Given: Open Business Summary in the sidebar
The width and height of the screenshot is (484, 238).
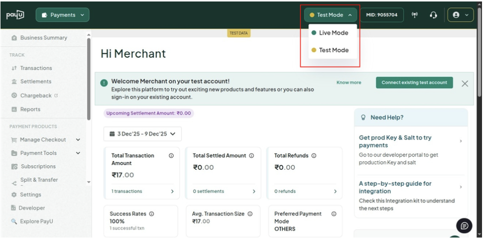Looking at the screenshot, I should pos(43,38).
